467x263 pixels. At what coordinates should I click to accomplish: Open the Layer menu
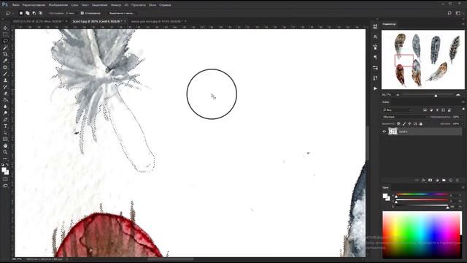[74, 5]
